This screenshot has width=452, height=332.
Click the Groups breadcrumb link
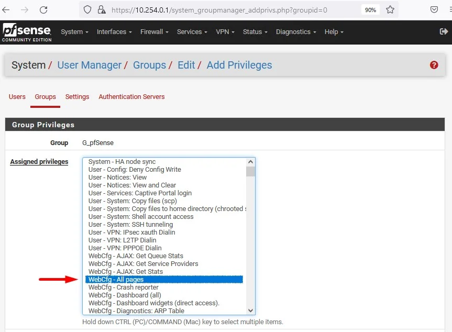point(149,65)
